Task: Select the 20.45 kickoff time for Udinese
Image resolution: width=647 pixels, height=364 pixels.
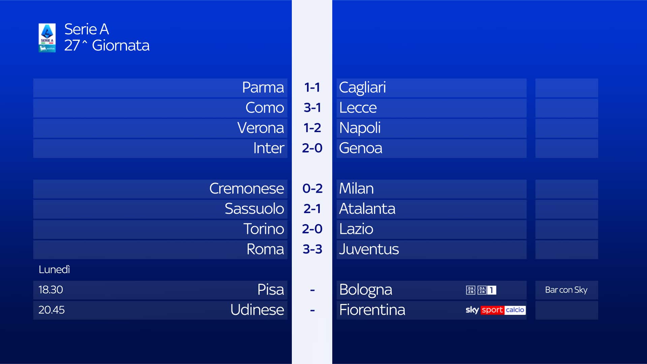Action: point(51,310)
